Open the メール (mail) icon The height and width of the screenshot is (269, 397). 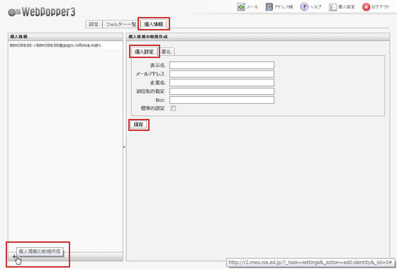click(241, 7)
